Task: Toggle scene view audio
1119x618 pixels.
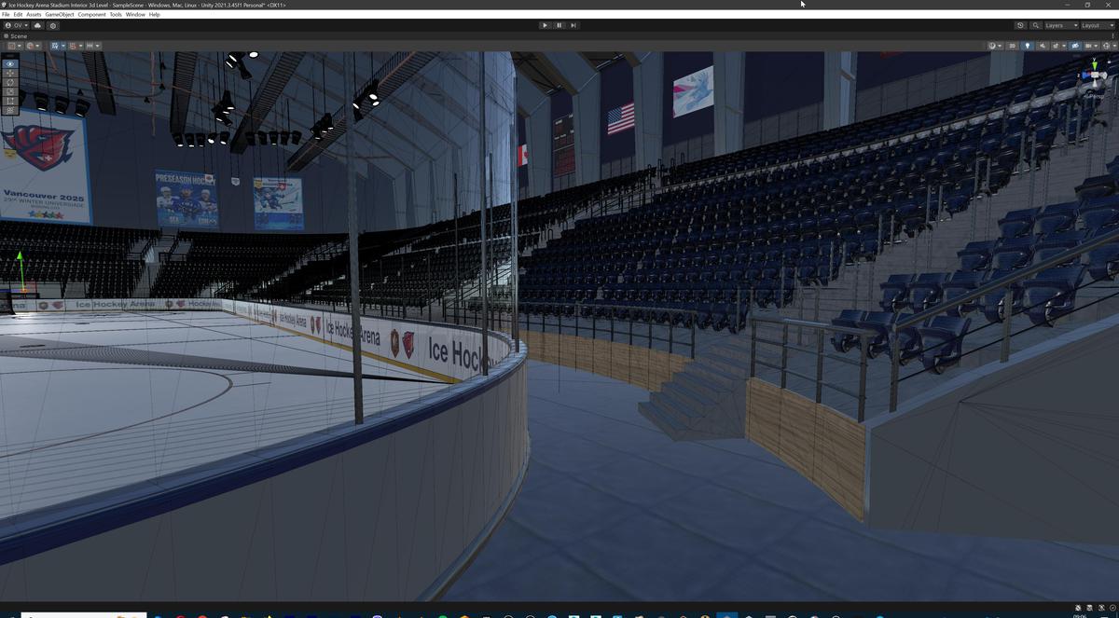Action: [x=1042, y=45]
